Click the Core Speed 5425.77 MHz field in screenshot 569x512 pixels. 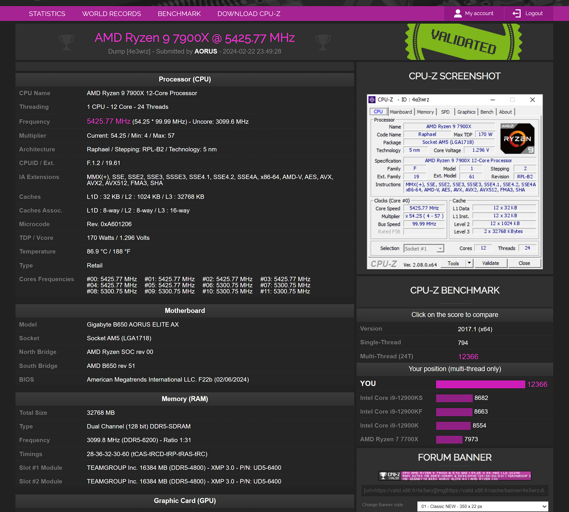[424, 208]
